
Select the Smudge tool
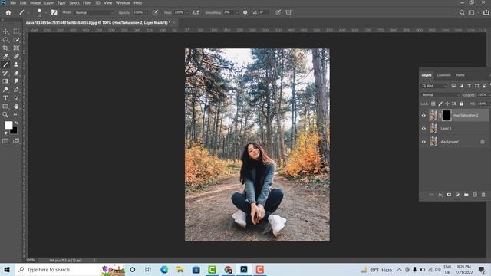pyautogui.click(x=16, y=81)
